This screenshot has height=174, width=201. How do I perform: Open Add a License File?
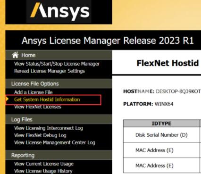33,92
